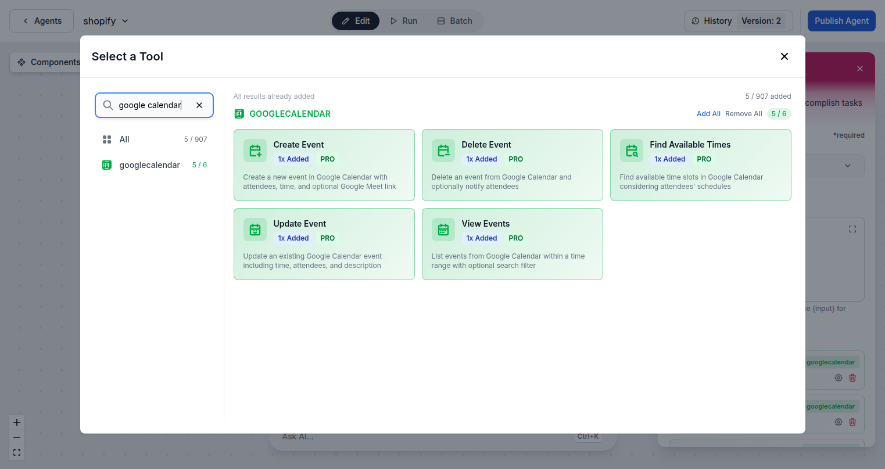Screen dimensions: 885x469
Task: Click the Remove All link
Action: pos(743,113)
